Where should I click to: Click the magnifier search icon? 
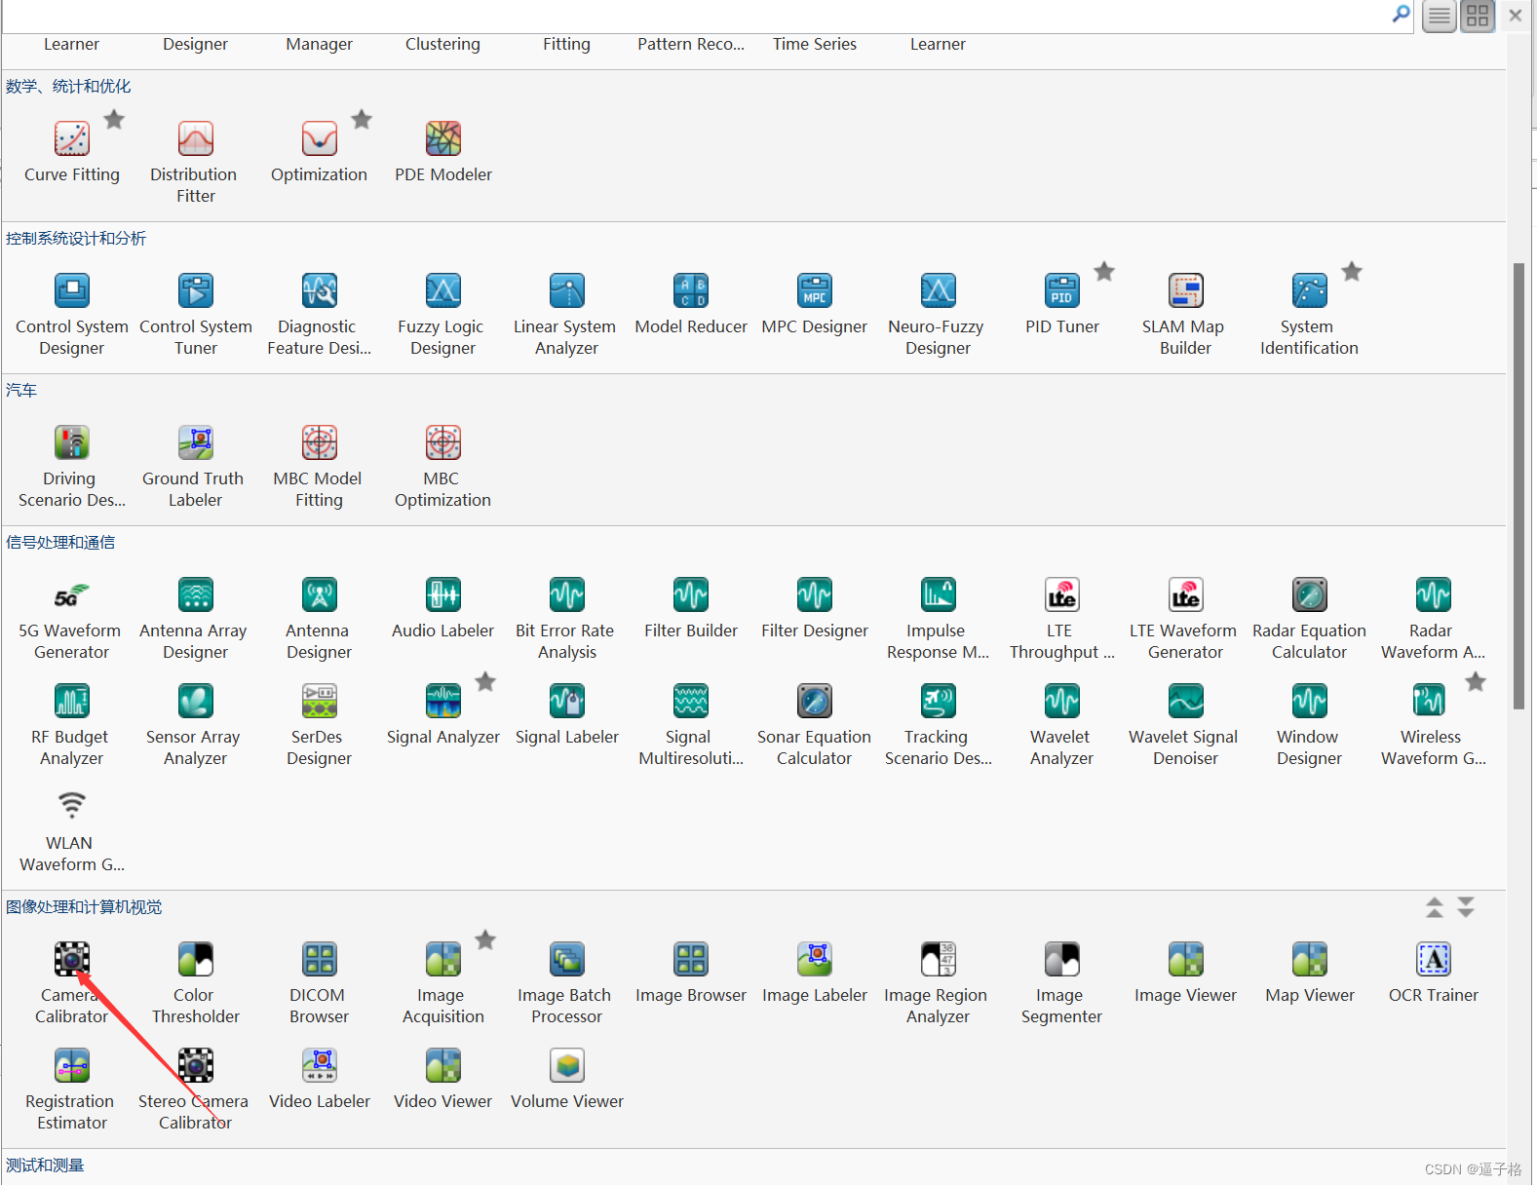[1402, 14]
